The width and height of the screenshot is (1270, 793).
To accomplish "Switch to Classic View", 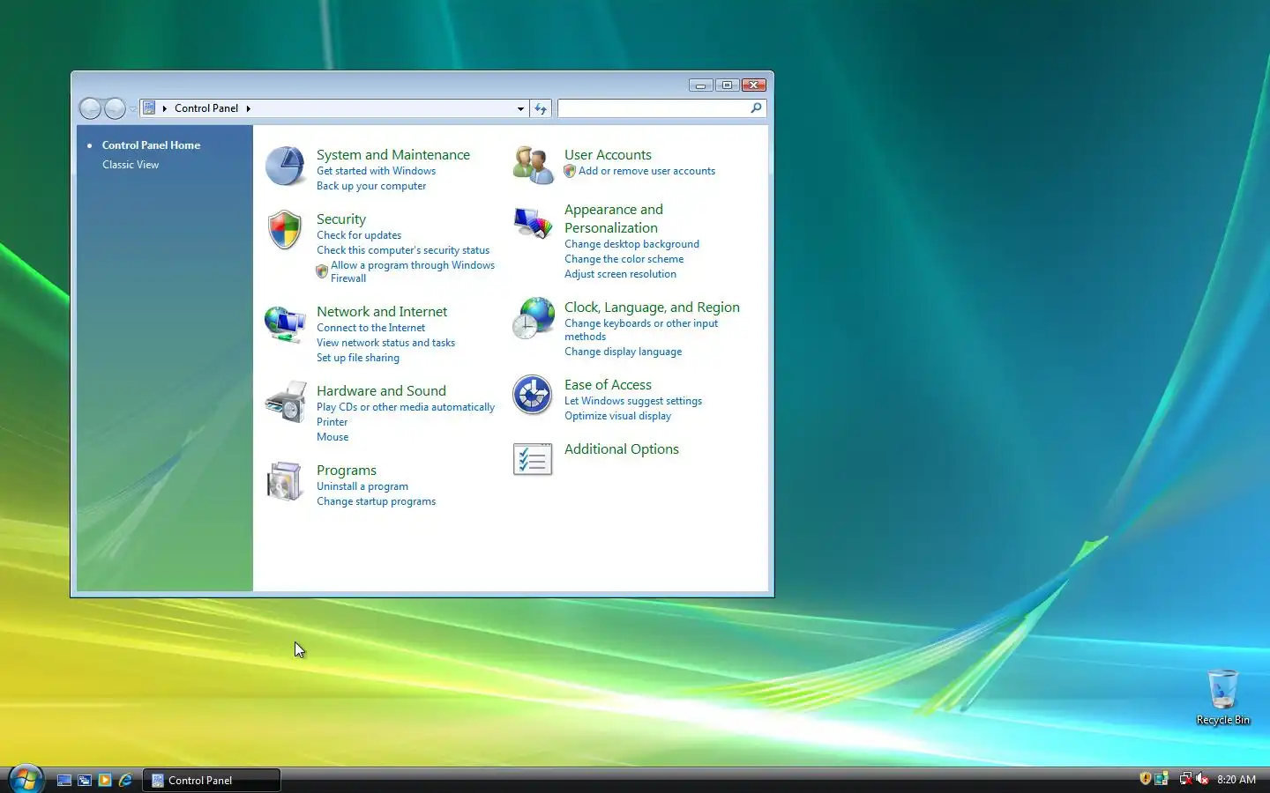I will click(x=131, y=165).
